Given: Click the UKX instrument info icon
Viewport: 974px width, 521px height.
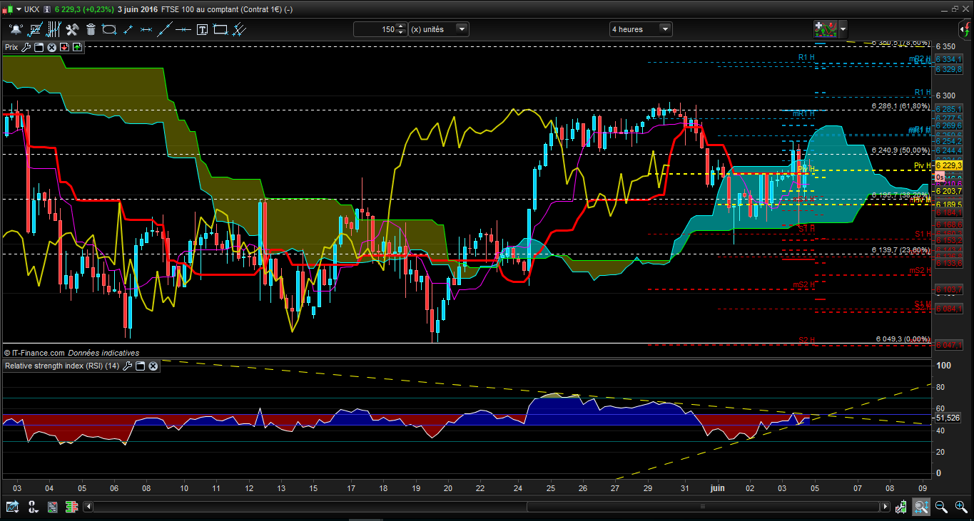Looking at the screenshot, I should [x=46, y=9].
